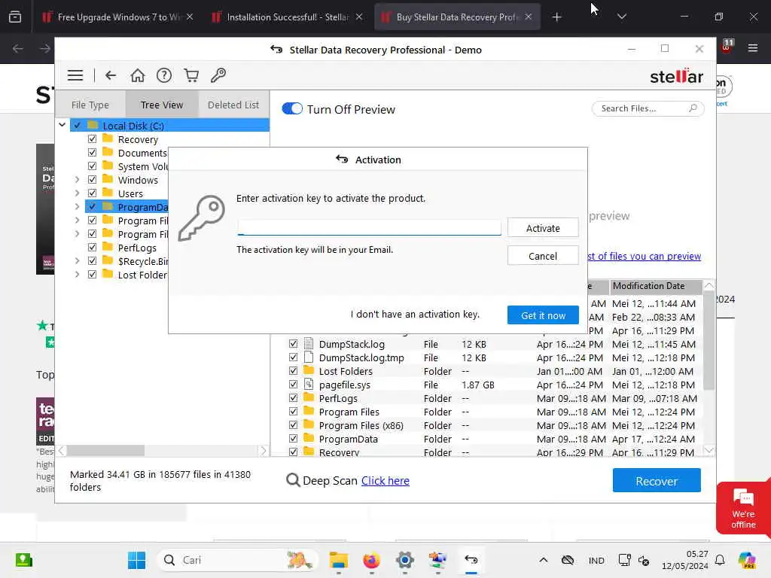Expand the Users folder node
The height and width of the screenshot is (578, 771).
pos(78,193)
